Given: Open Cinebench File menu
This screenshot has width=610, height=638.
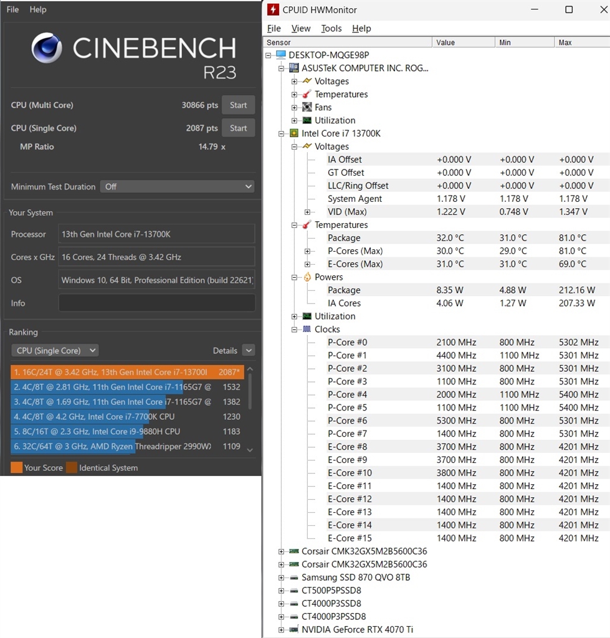Looking at the screenshot, I should pyautogui.click(x=12, y=9).
